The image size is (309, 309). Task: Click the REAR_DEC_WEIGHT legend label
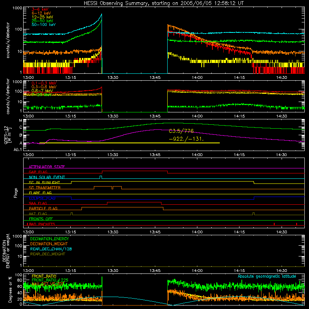(48, 254)
